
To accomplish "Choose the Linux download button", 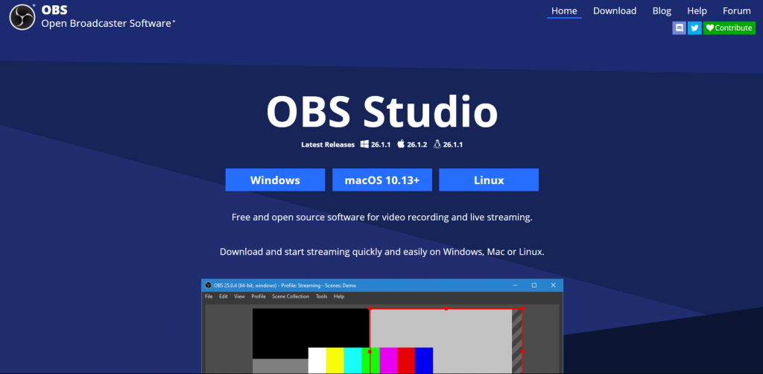I will pos(489,180).
